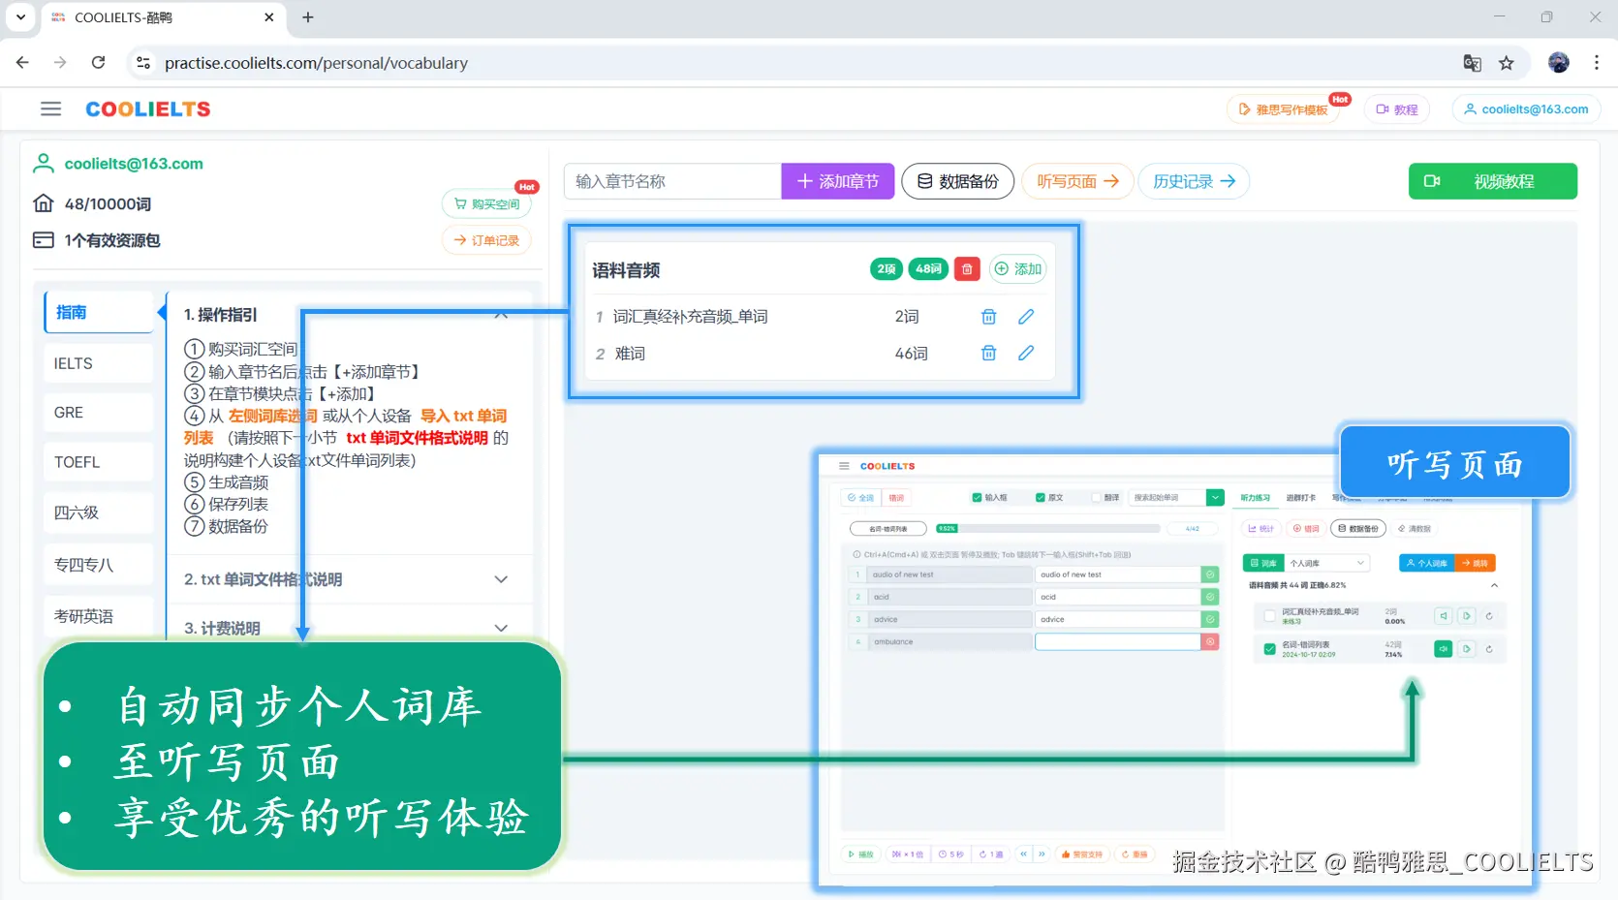Open the coolielts@163.com account button in header
Viewport: 1618px width, 900px height.
(x=1526, y=109)
